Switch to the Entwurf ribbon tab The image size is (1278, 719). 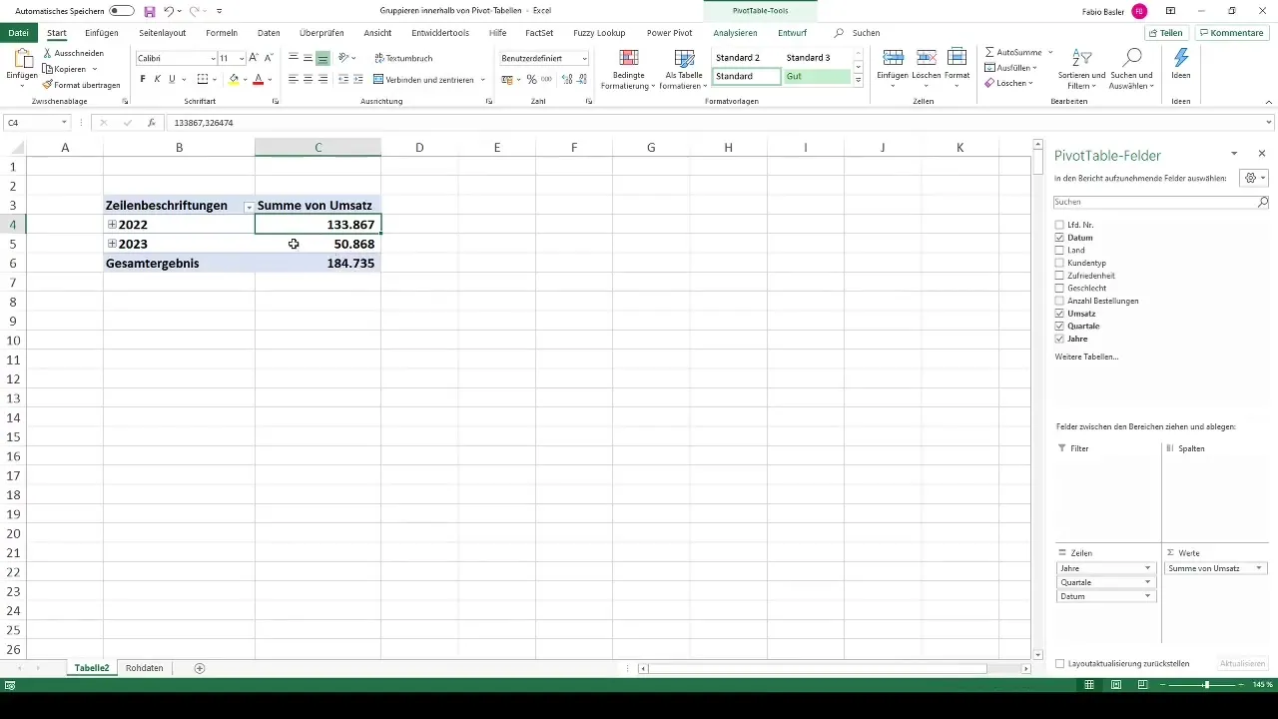[792, 33]
